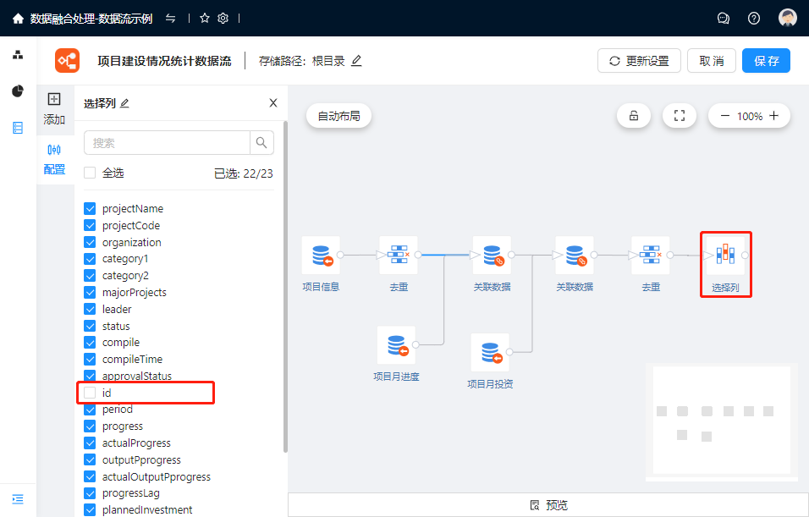Expand the bottom-left sidebar menu toggle

[x=18, y=498]
